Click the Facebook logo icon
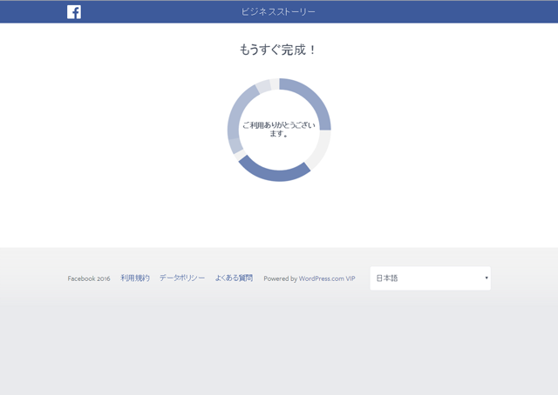The width and height of the screenshot is (558, 395). 74,12
